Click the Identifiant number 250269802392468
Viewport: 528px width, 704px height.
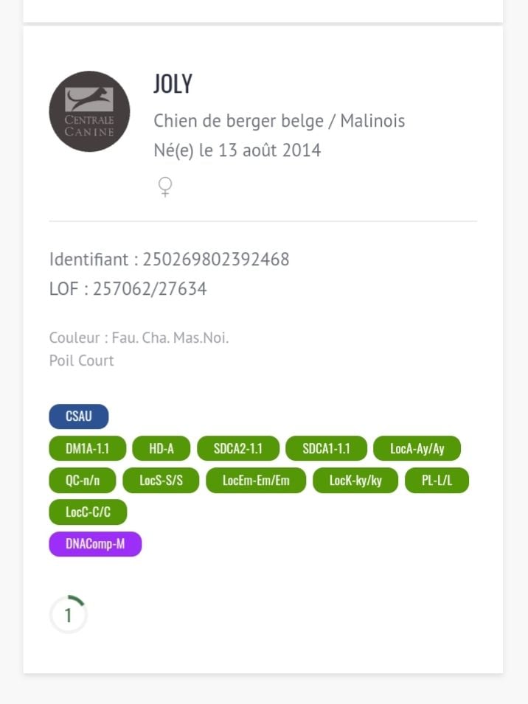(216, 259)
